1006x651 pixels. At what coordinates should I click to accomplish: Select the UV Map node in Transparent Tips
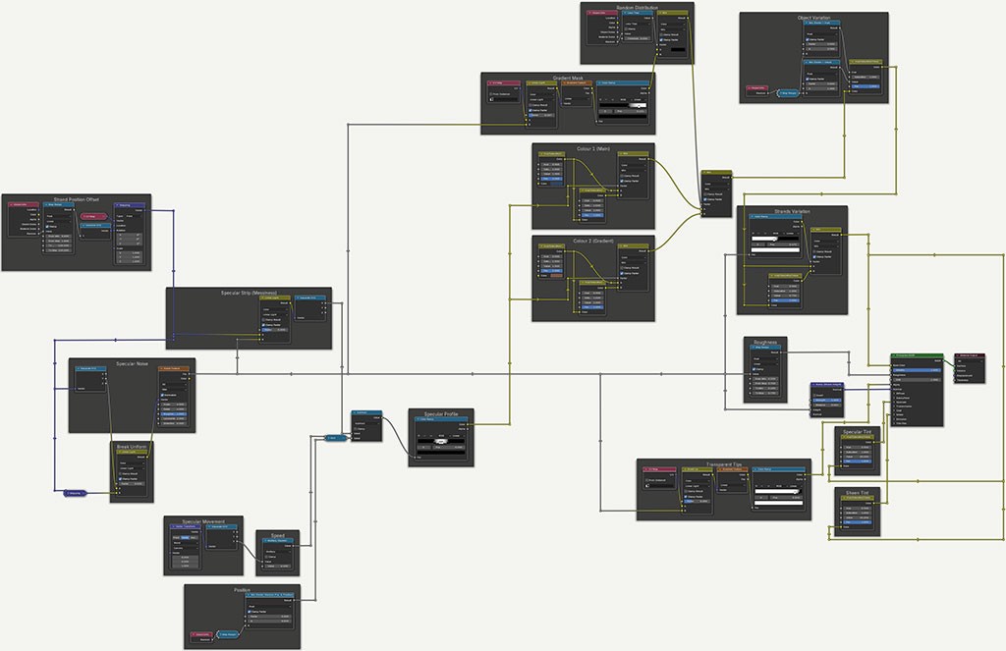(657, 469)
